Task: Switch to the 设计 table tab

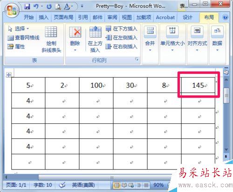Action: (x=187, y=17)
